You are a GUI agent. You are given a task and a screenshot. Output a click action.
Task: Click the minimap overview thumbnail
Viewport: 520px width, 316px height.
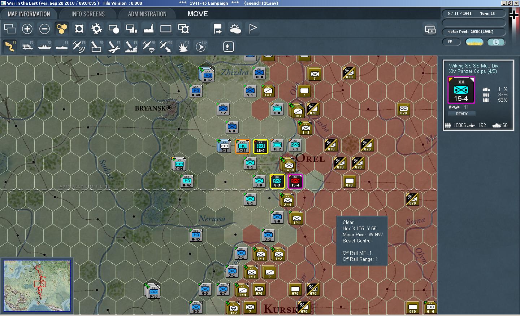[x=37, y=286]
